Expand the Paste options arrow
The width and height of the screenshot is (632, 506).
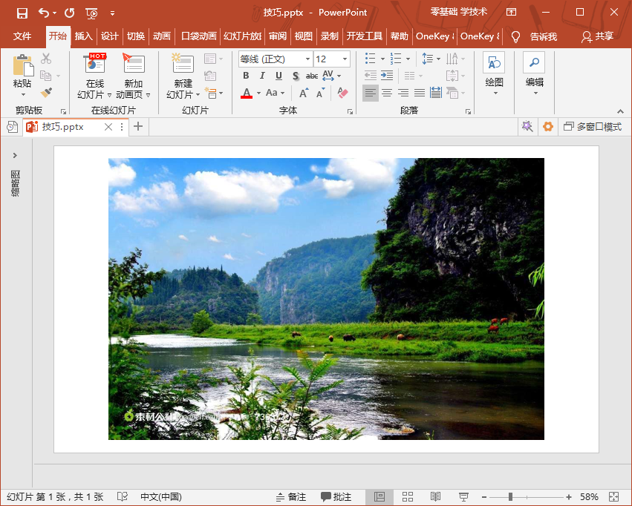[23, 95]
